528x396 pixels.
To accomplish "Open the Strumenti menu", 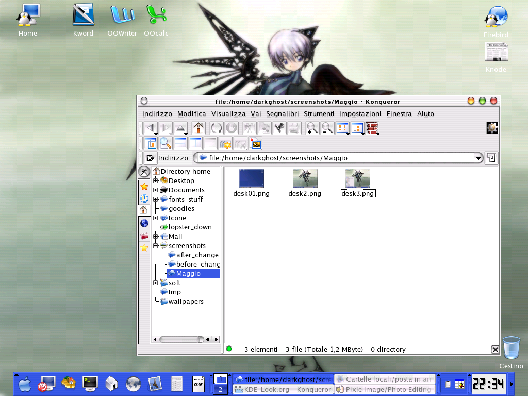I will point(319,114).
